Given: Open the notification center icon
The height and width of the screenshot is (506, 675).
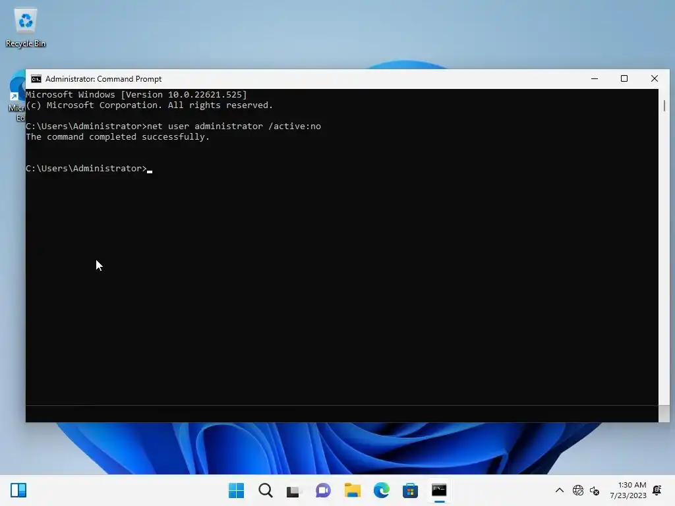Looking at the screenshot, I should pos(657,490).
